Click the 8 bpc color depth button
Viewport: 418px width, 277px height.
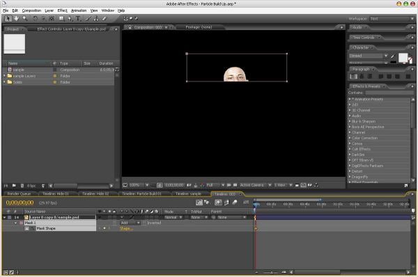31,186
